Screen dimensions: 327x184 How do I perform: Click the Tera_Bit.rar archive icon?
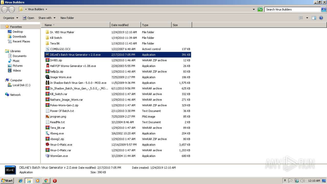click(47, 128)
